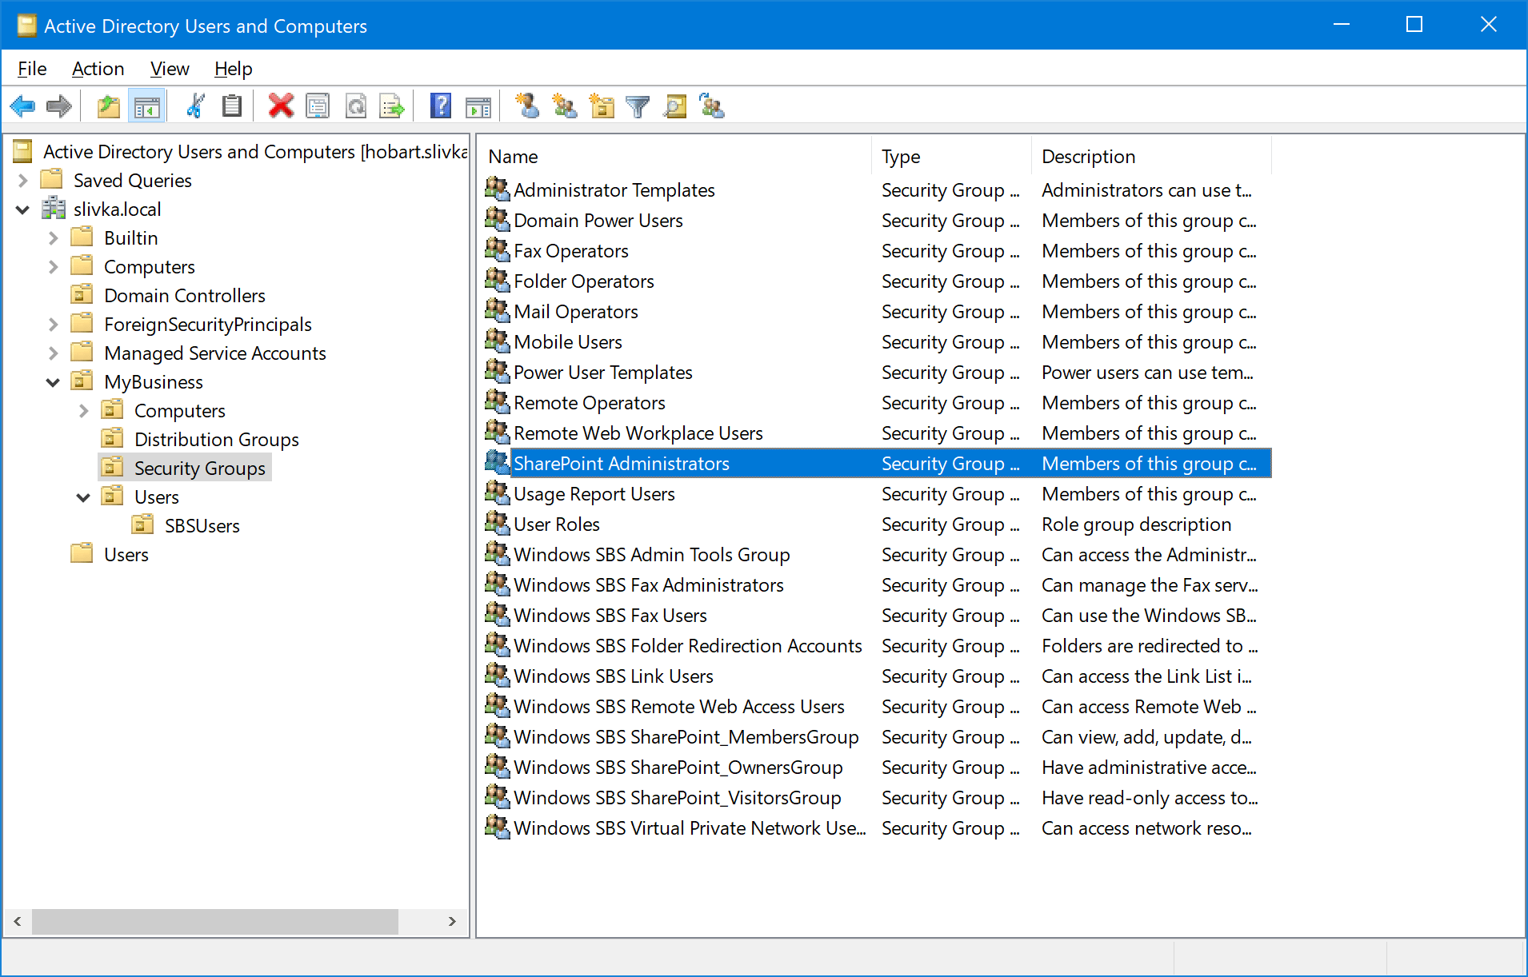Image resolution: width=1528 pixels, height=977 pixels.
Task: Click the blue Help question-mark icon
Action: (x=441, y=106)
